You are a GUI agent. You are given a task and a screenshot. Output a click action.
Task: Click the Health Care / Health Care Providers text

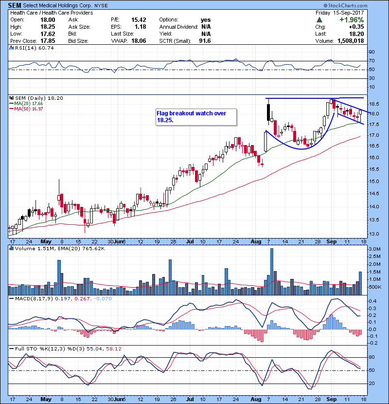click(x=52, y=13)
